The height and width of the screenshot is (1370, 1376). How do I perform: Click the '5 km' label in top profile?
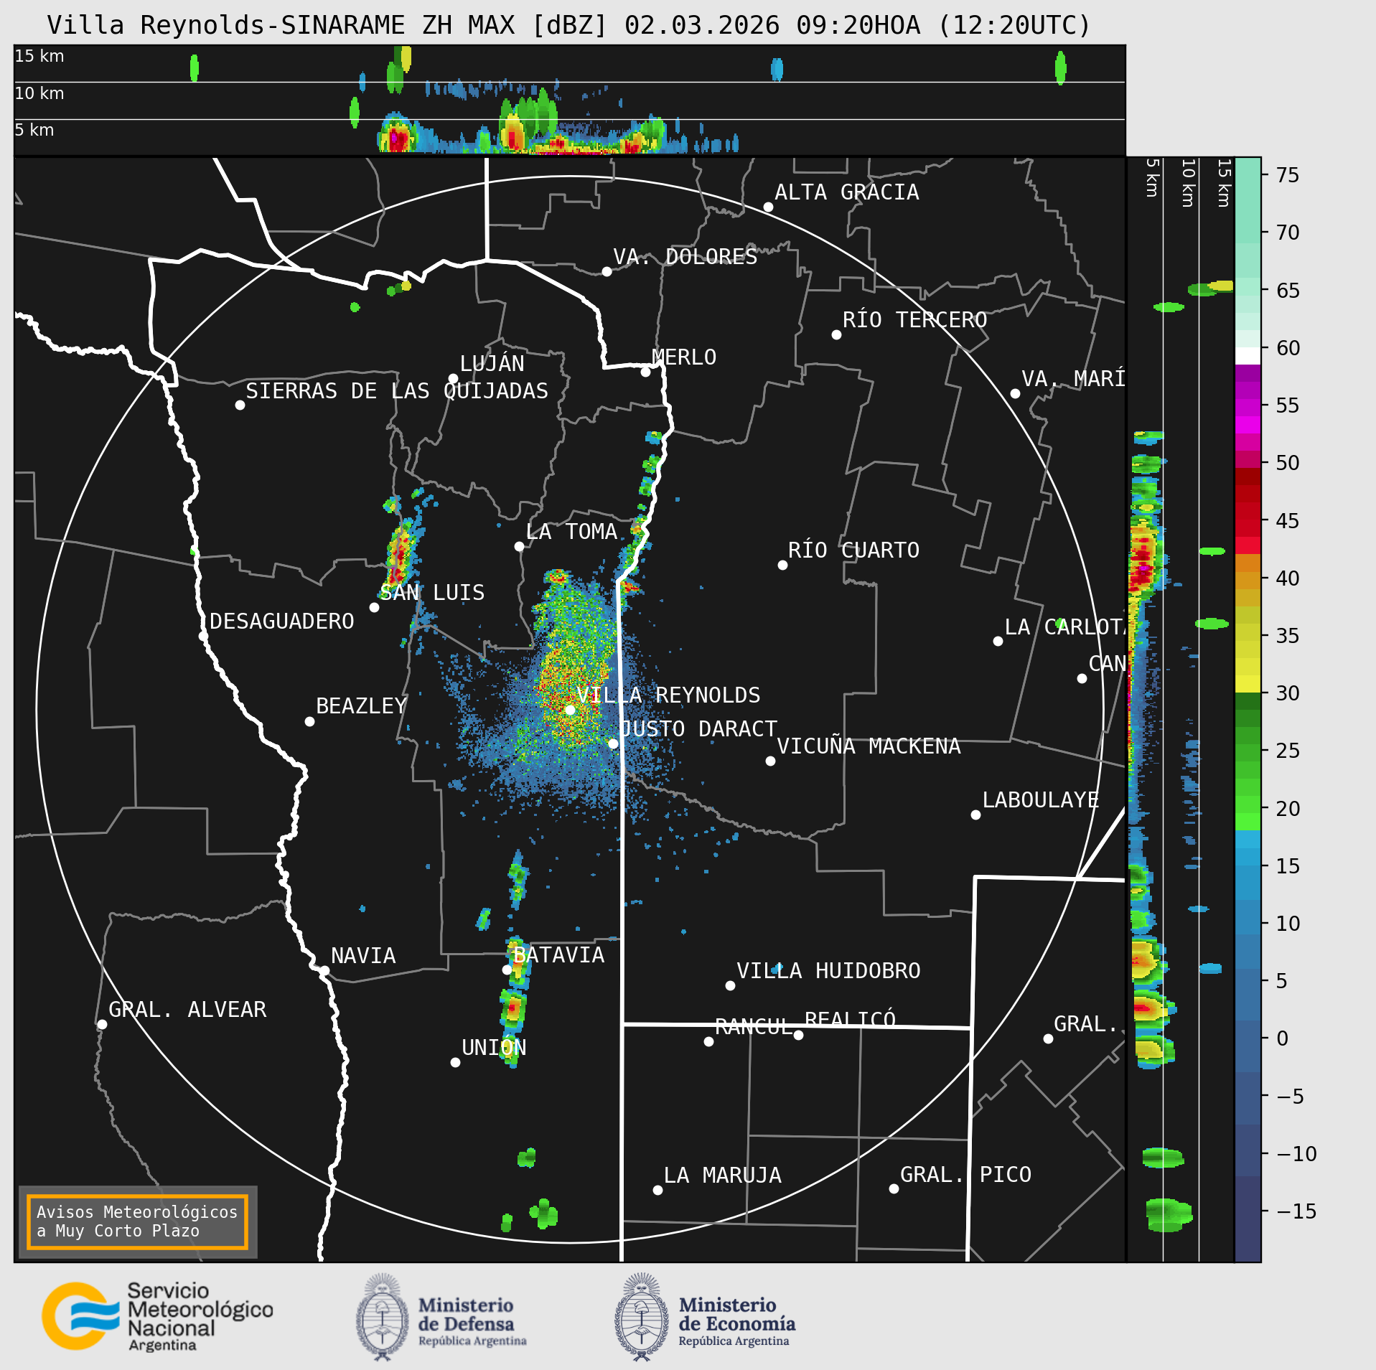[x=34, y=130]
